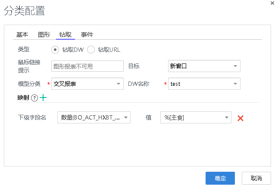Click the 映射 section heading
The height and width of the screenshot is (189, 278).
click(23, 98)
